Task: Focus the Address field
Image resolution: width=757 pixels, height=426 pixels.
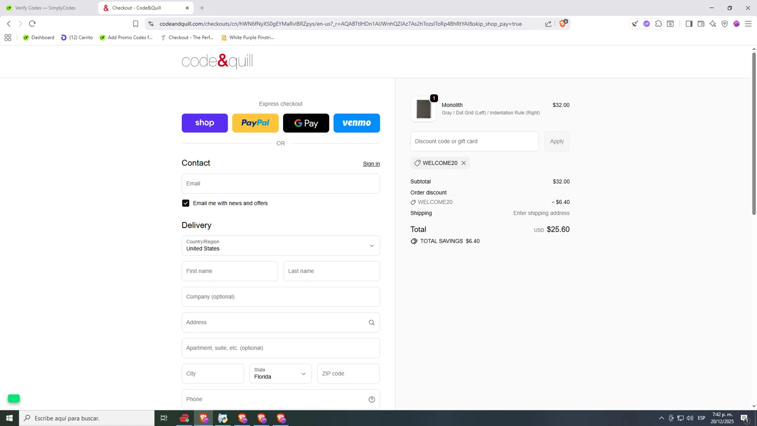Action: click(x=281, y=323)
